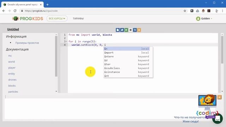Image resolution: width=226 pixels, height=127 pixels.
Task: Click the orange square icon by the console
Action: pyautogui.click(x=219, y=97)
